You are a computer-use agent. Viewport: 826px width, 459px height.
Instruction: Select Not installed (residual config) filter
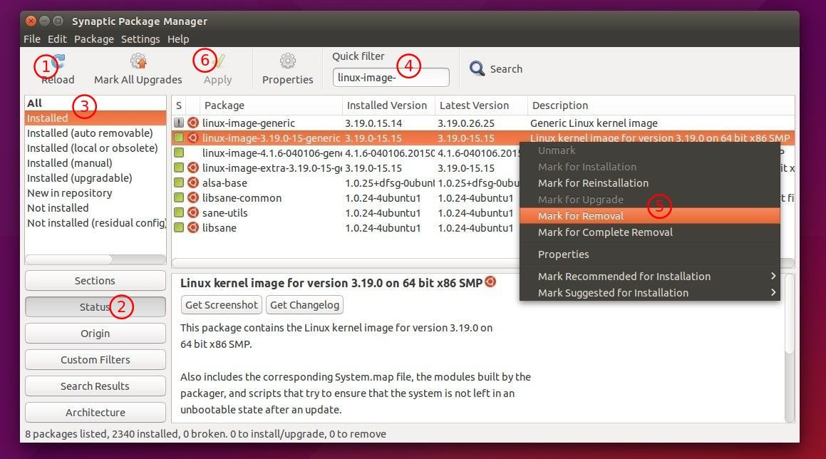coord(95,223)
